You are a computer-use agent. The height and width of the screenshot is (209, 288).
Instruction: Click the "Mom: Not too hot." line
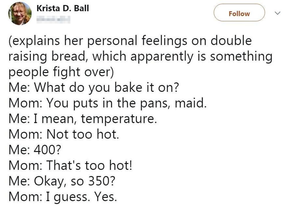click(64, 134)
